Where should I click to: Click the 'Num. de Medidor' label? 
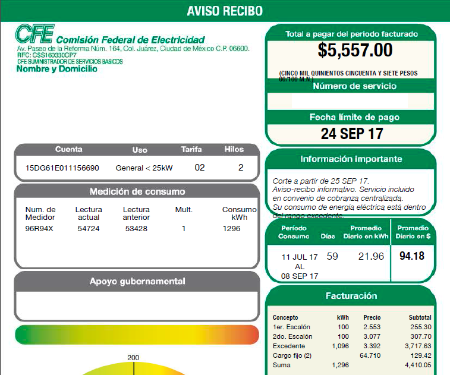tap(40, 213)
